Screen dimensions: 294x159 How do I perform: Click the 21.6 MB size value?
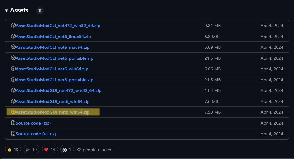[x=213, y=58]
